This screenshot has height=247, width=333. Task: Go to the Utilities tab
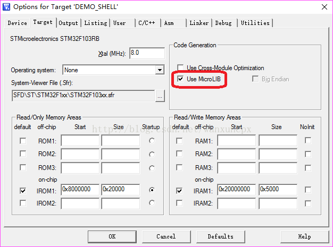[x=255, y=23]
